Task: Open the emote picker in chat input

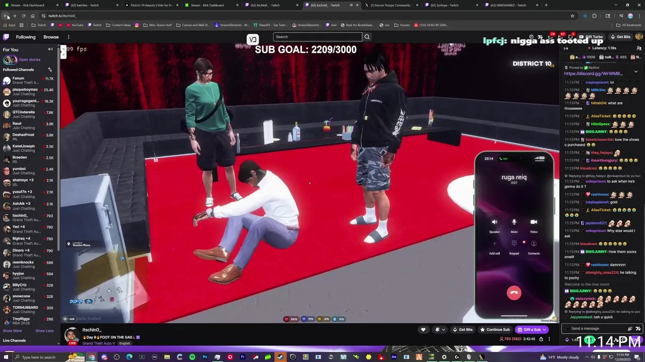Action: 638,328
